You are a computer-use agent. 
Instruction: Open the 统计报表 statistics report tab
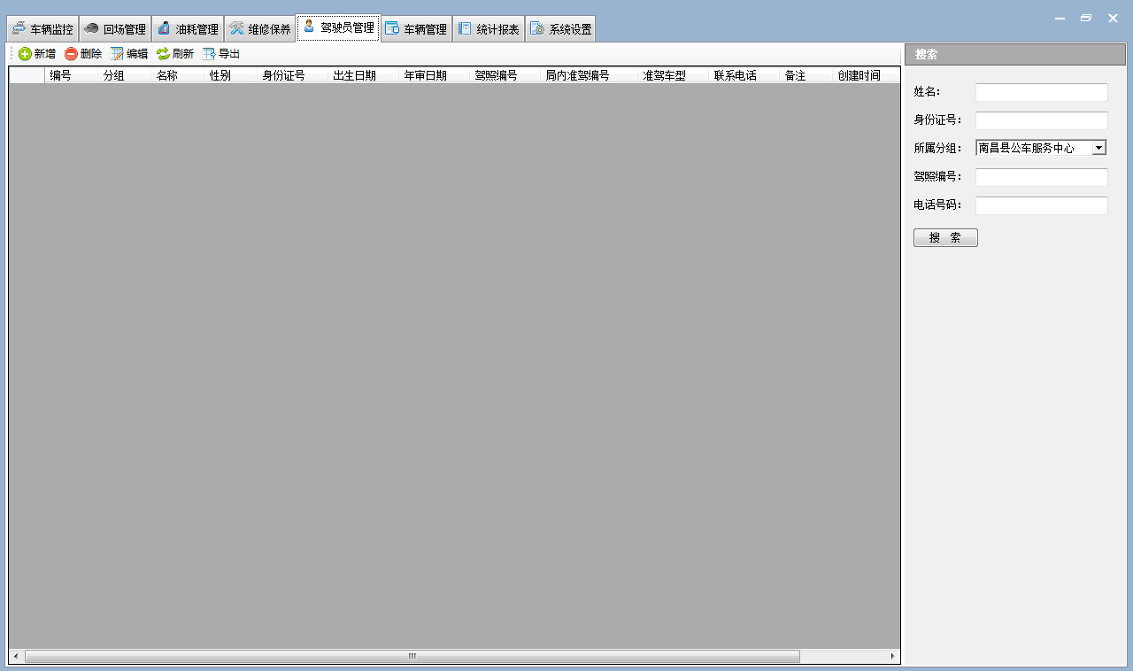(x=489, y=29)
